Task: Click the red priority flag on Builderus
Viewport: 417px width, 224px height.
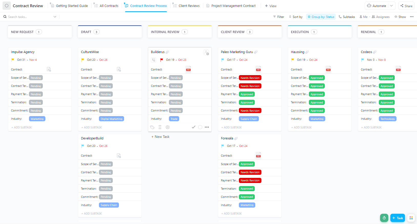Action: tap(162, 60)
